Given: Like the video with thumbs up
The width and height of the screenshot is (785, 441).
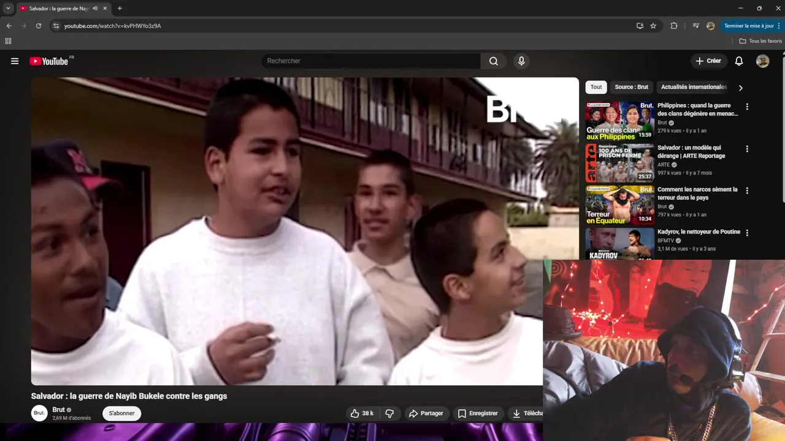Looking at the screenshot, I should tap(361, 413).
